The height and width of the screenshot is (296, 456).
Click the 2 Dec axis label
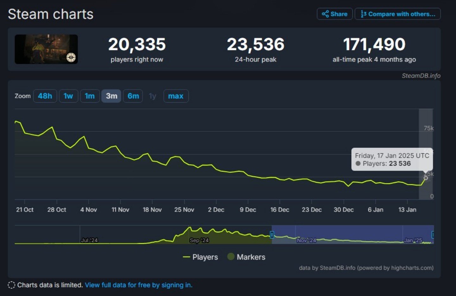(x=216, y=210)
